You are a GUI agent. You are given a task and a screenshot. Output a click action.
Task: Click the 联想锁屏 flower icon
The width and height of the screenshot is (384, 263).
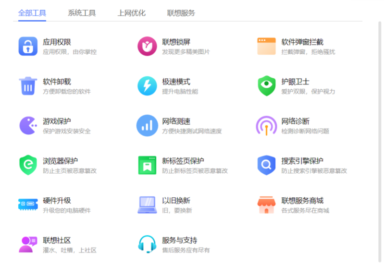pos(147,46)
